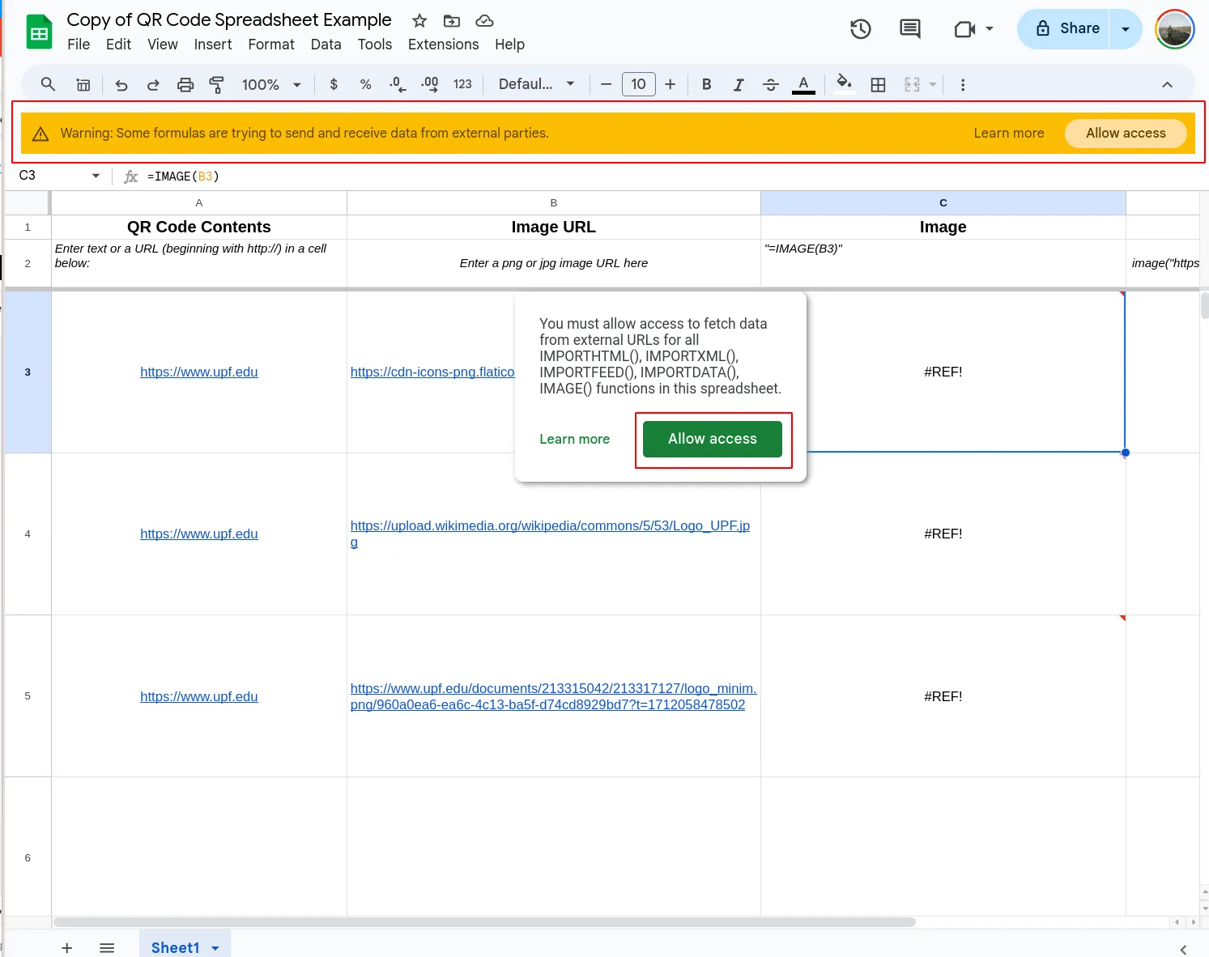This screenshot has width=1209, height=957.
Task: Click the green Allow access button
Action: (713, 439)
